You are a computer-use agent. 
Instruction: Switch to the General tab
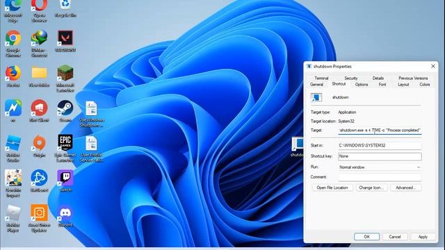(x=317, y=85)
